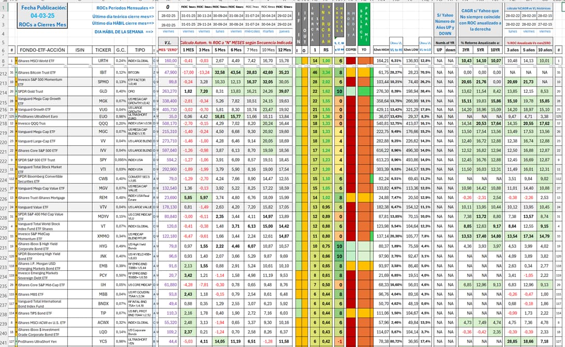Select the YCS 3 años value 28,85
Image resolution: width=565 pixels, height=347 pixels.
(x=512, y=341)
